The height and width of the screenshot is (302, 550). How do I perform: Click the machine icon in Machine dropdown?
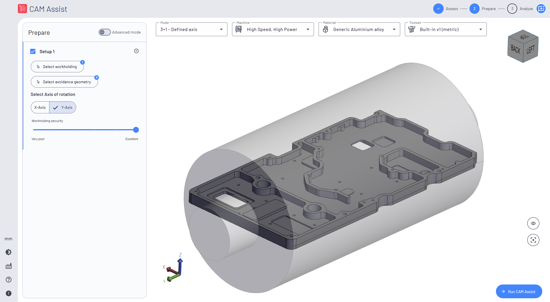tap(239, 29)
